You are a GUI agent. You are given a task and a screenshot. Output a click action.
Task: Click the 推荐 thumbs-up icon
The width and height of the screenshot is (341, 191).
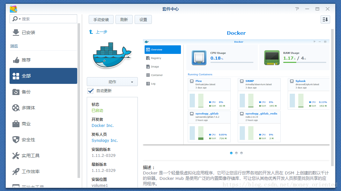[16, 60]
